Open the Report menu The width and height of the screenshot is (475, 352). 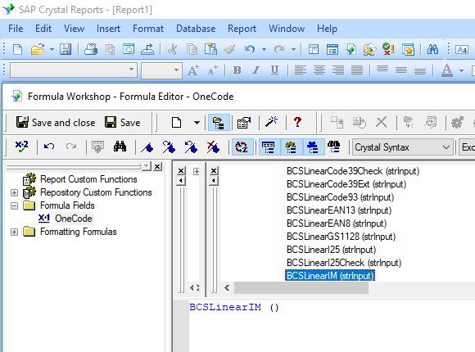[x=242, y=29]
